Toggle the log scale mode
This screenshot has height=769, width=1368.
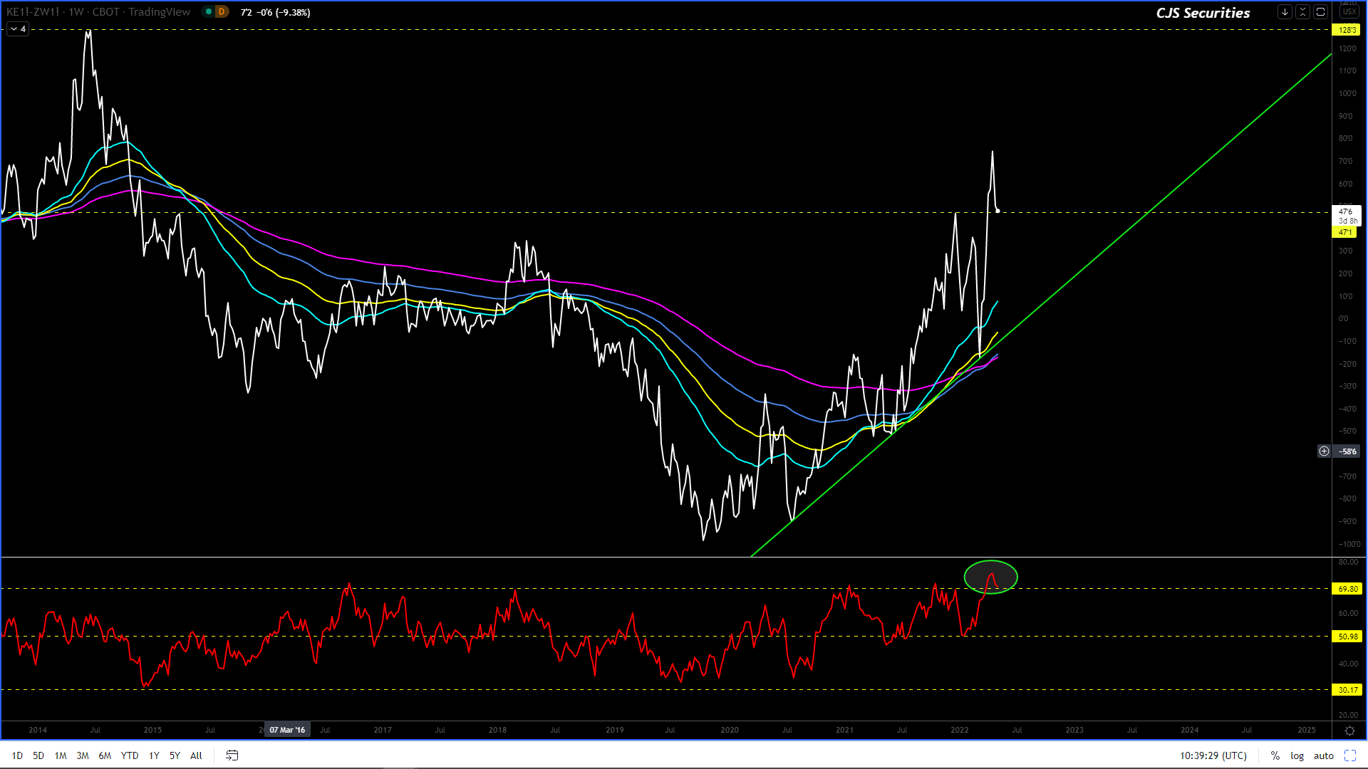[1297, 755]
